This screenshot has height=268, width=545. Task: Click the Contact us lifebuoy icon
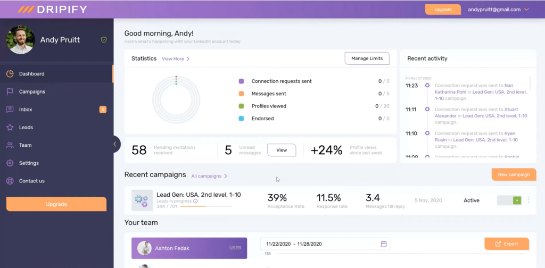pyautogui.click(x=10, y=181)
